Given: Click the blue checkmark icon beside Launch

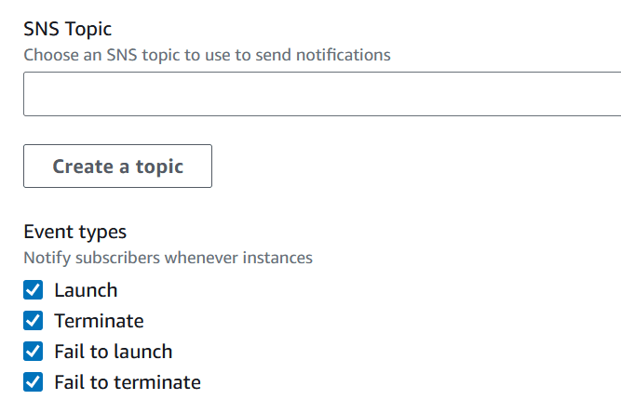Looking at the screenshot, I should (34, 291).
